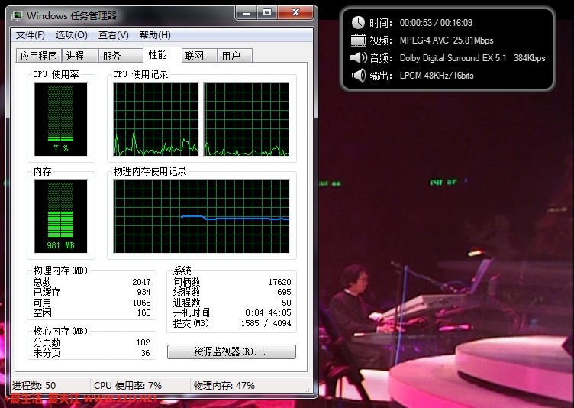This screenshot has height=408, width=574.
Task: Switch to the 用户 tab
Action: point(234,56)
